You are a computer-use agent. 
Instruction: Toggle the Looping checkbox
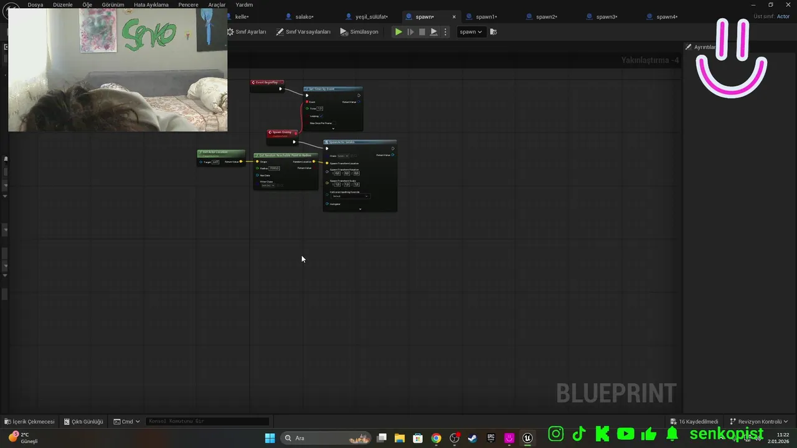321,116
